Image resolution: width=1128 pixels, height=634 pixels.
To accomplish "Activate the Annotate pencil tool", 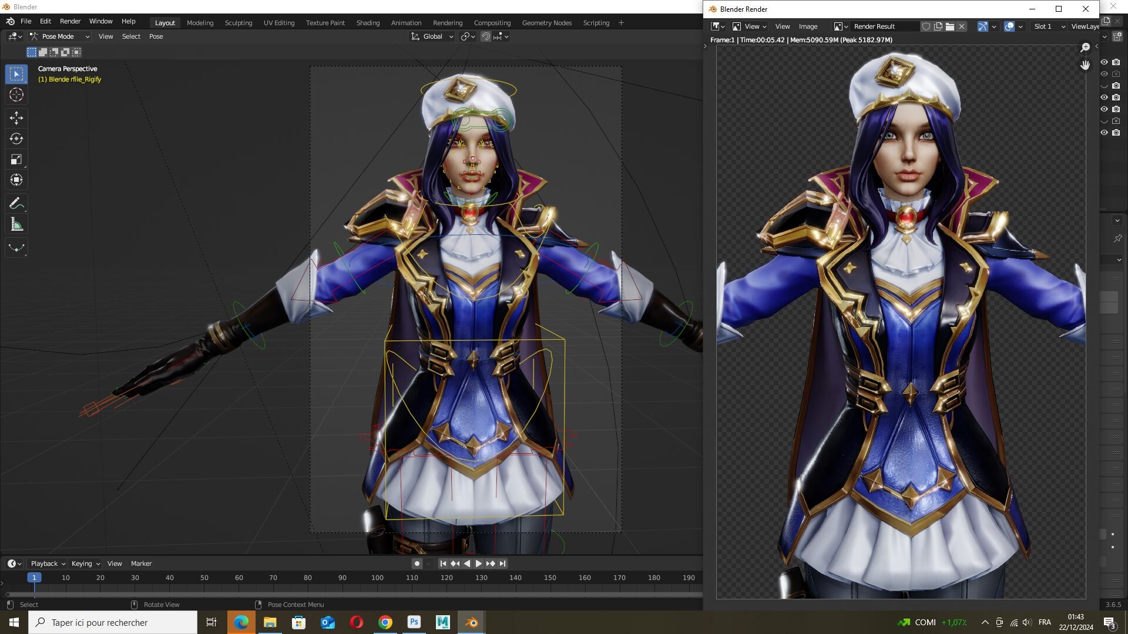I will pos(16,203).
